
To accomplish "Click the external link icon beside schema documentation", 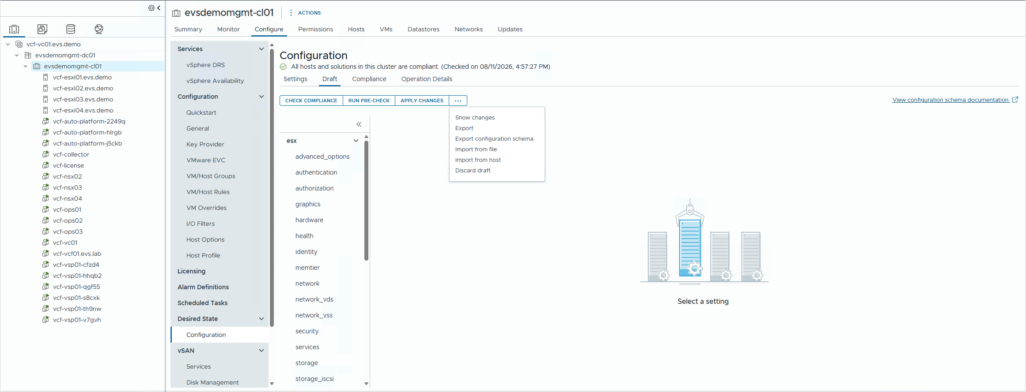I will 1015,100.
